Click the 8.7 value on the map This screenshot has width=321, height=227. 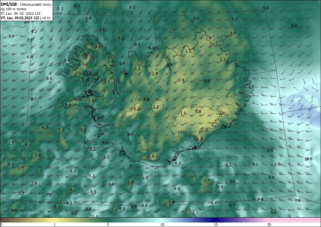coord(12,36)
